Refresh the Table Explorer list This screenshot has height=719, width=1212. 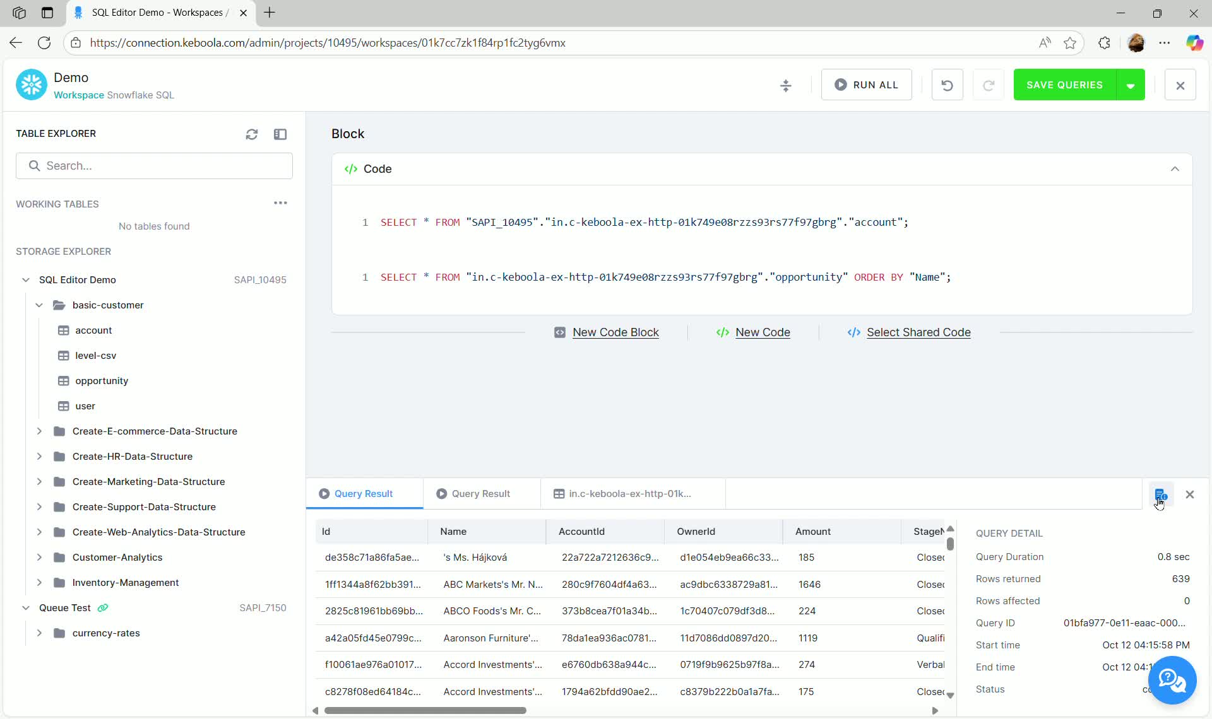[252, 134]
